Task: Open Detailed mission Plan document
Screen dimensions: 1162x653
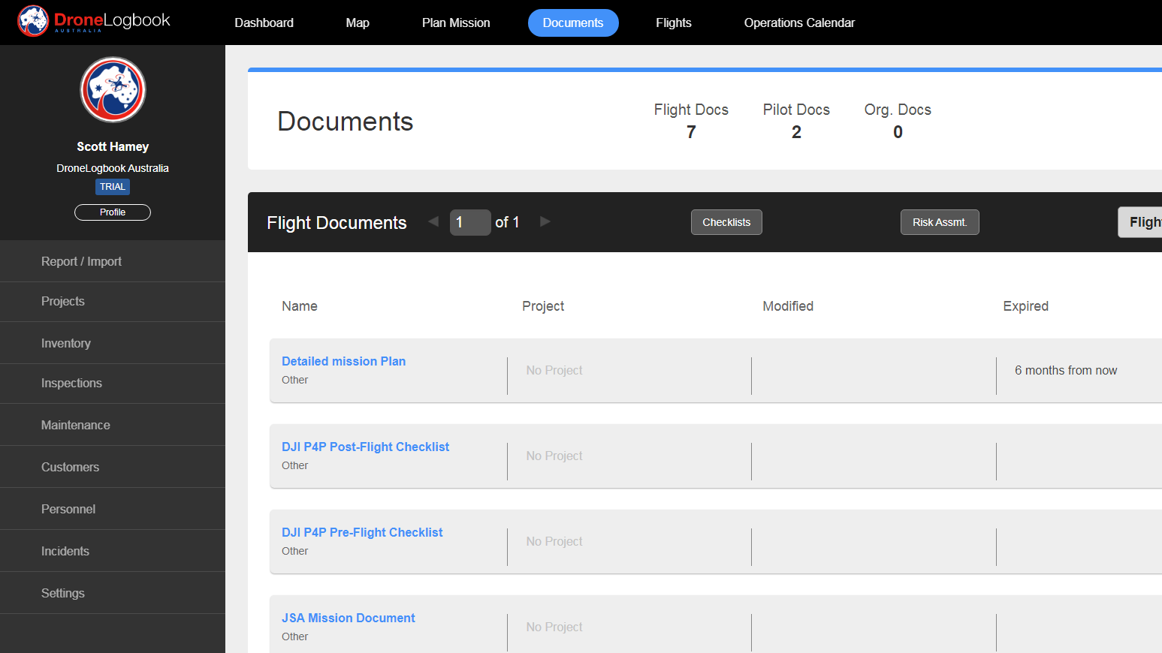Action: tap(343, 361)
